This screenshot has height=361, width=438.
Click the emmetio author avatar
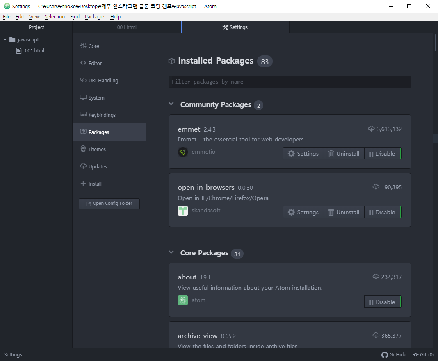(x=182, y=152)
